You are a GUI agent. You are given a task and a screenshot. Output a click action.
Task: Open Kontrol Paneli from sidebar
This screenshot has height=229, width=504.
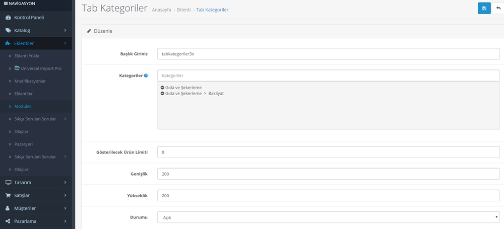tap(29, 18)
